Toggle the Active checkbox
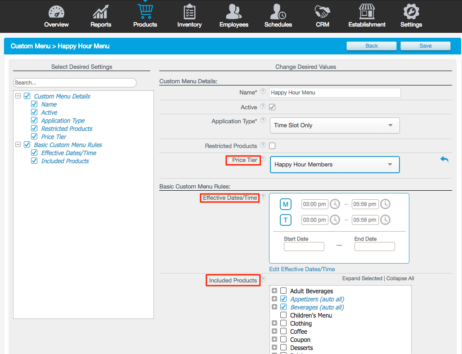Screen dimensions: 462x354 tap(272, 107)
